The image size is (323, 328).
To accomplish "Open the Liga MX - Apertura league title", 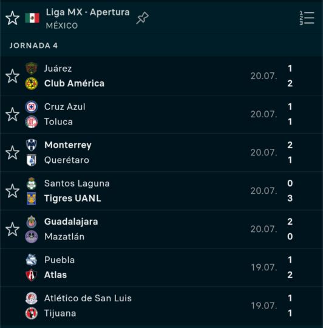I will [88, 12].
